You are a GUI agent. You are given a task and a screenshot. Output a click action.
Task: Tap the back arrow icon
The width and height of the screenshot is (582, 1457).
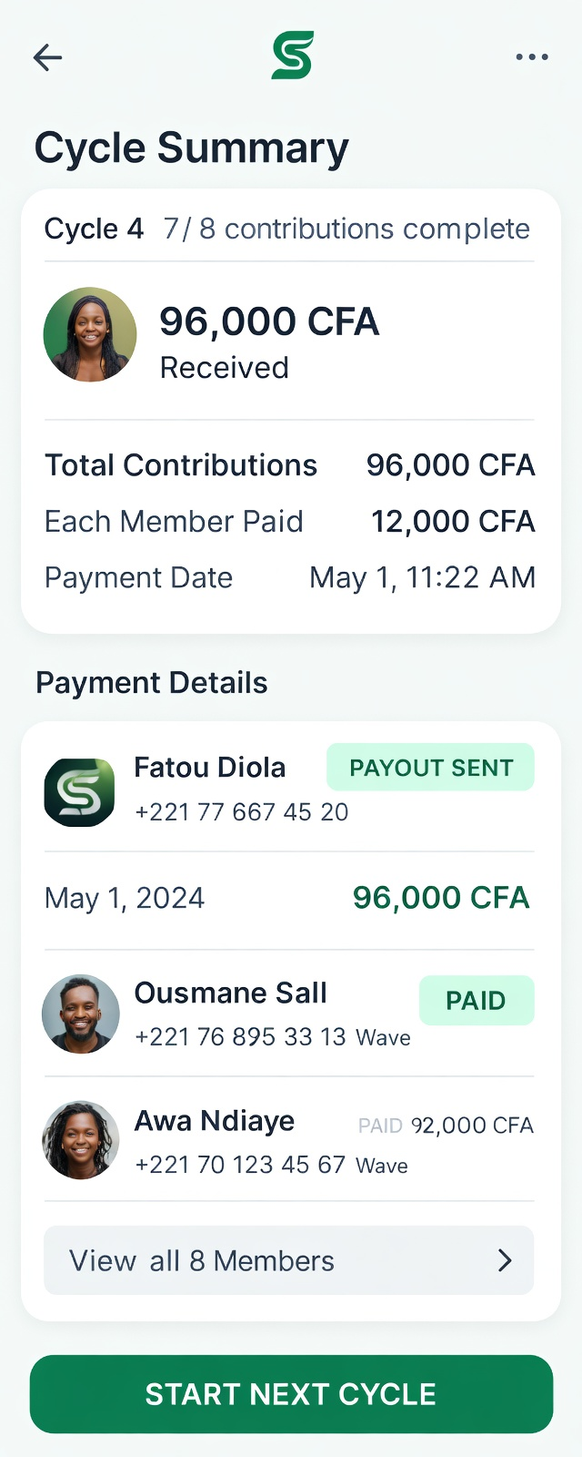[47, 57]
